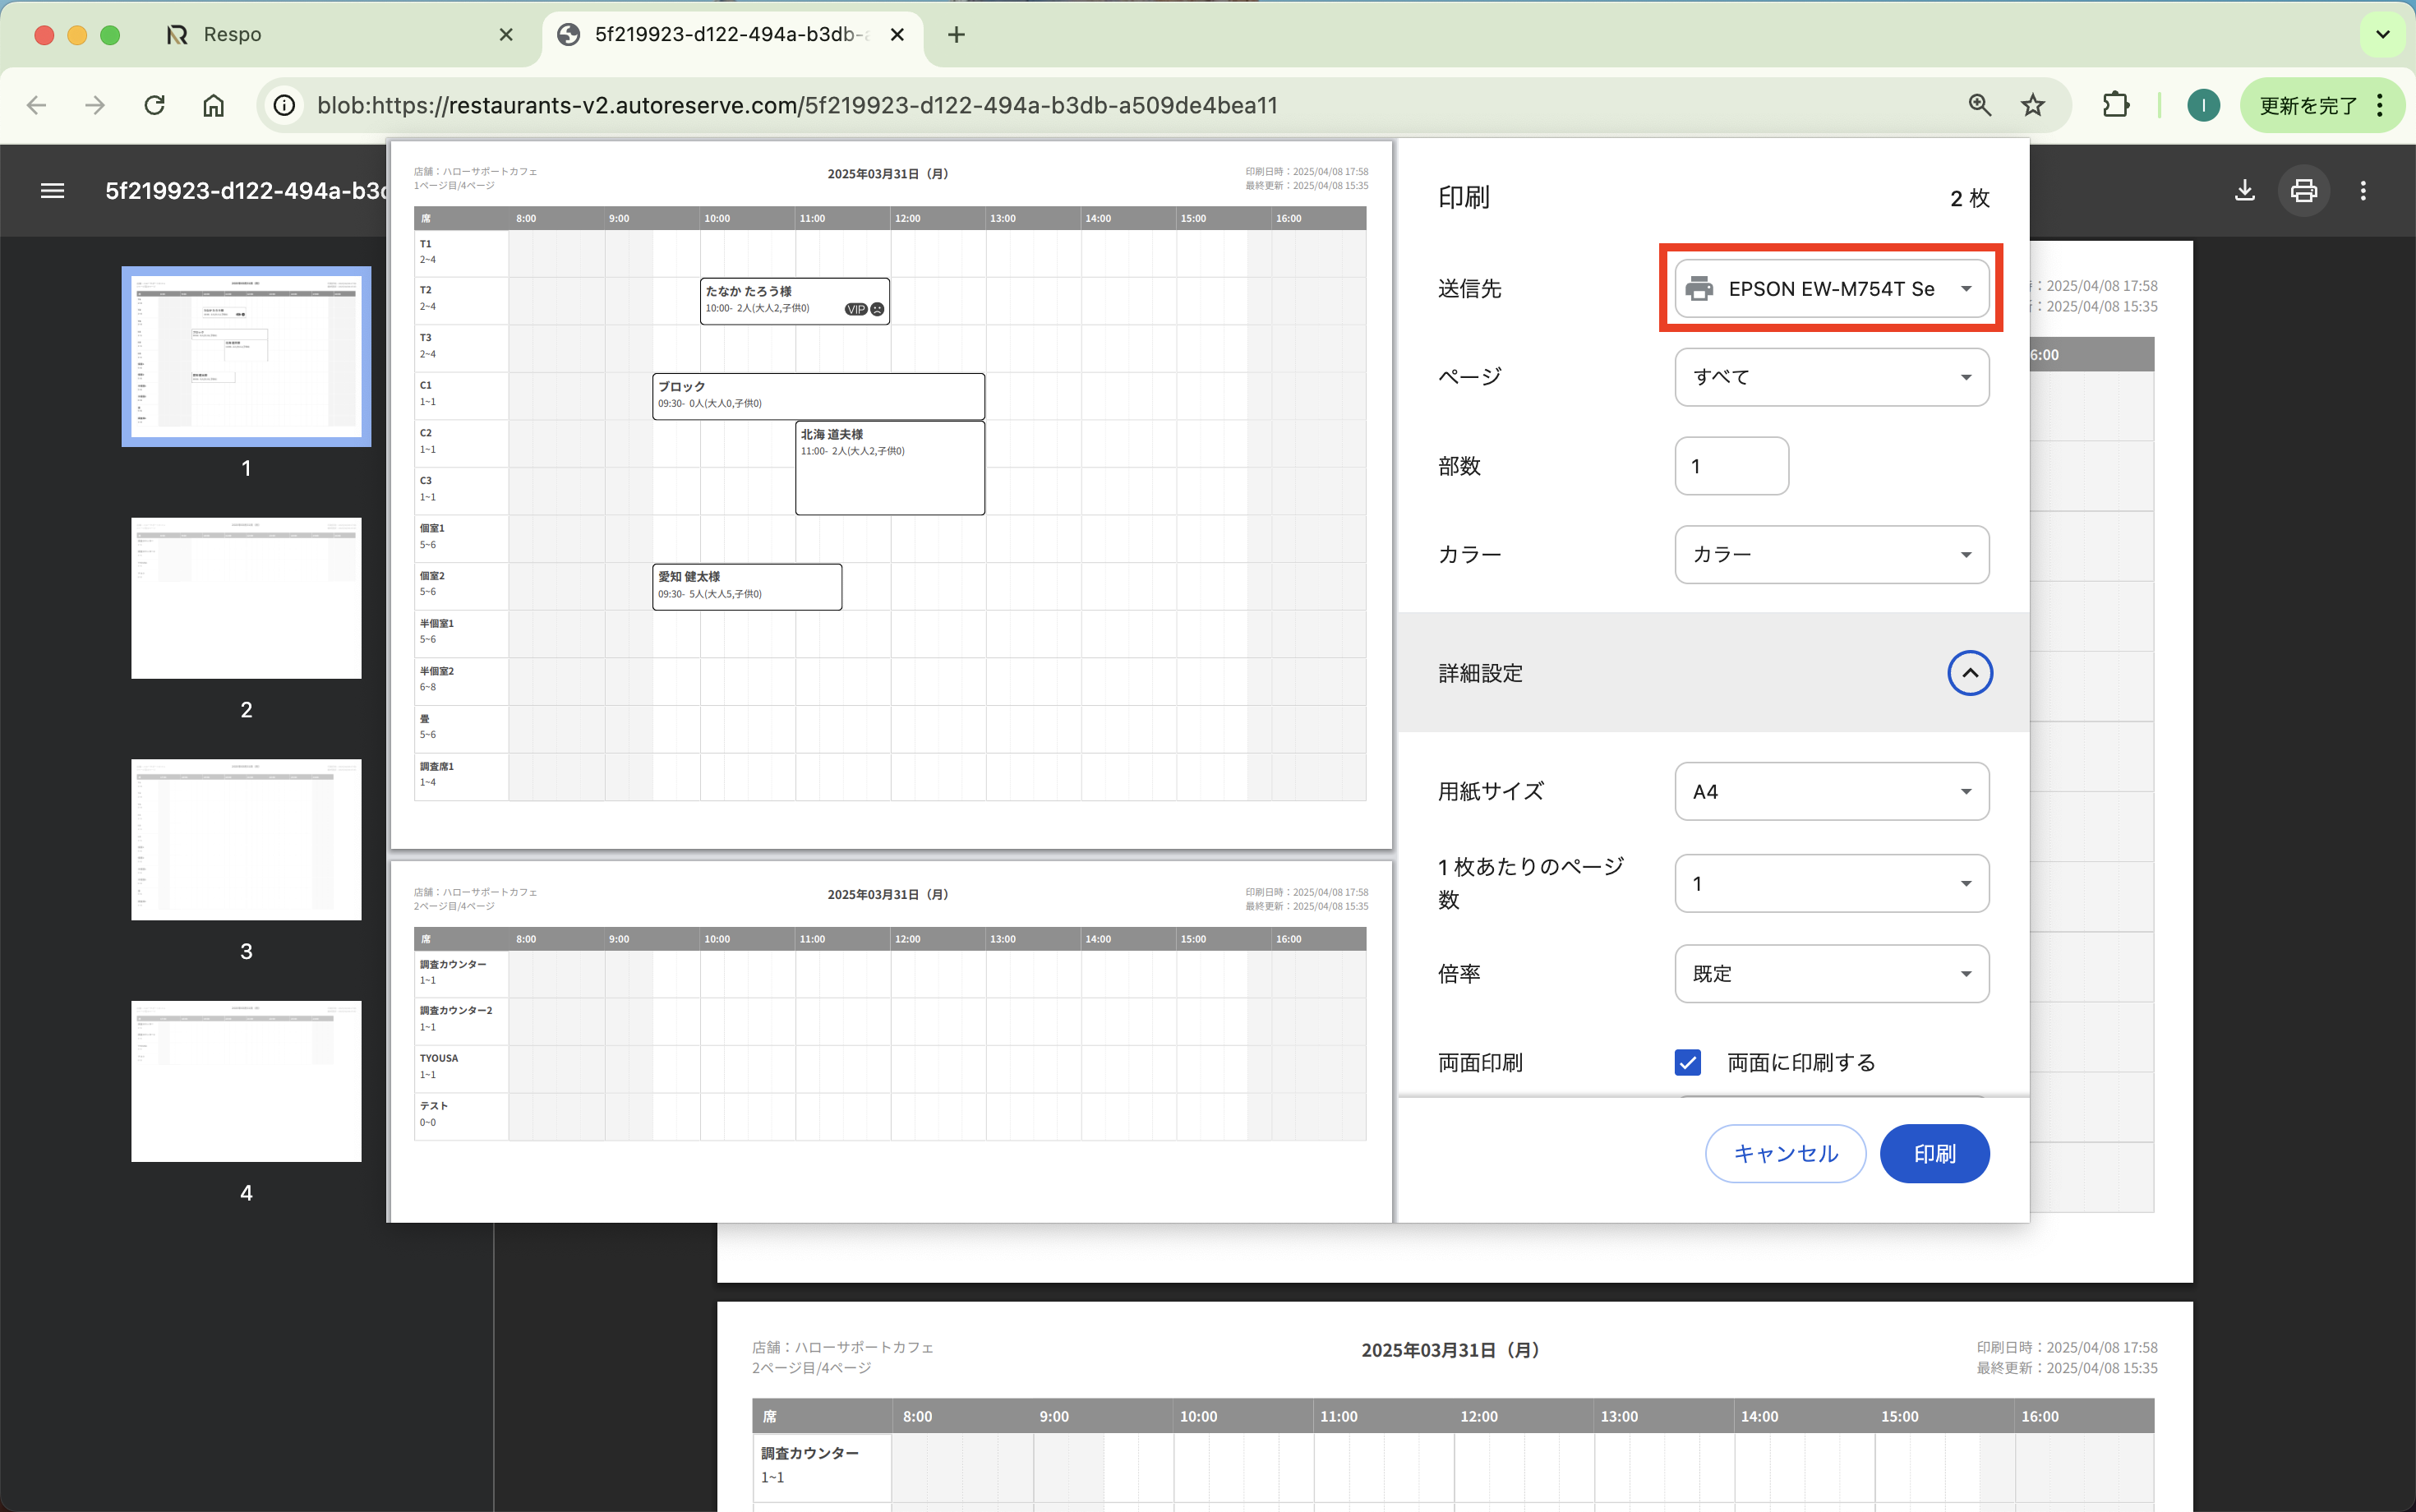This screenshot has width=2416, height=1512.
Task: Open PDF viewer more options menu
Action: 2363,190
